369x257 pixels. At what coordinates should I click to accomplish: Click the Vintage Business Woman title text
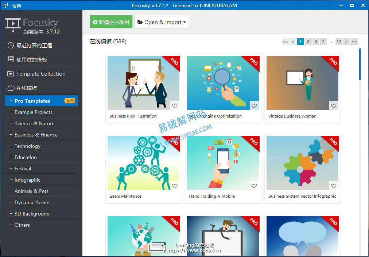(292, 116)
